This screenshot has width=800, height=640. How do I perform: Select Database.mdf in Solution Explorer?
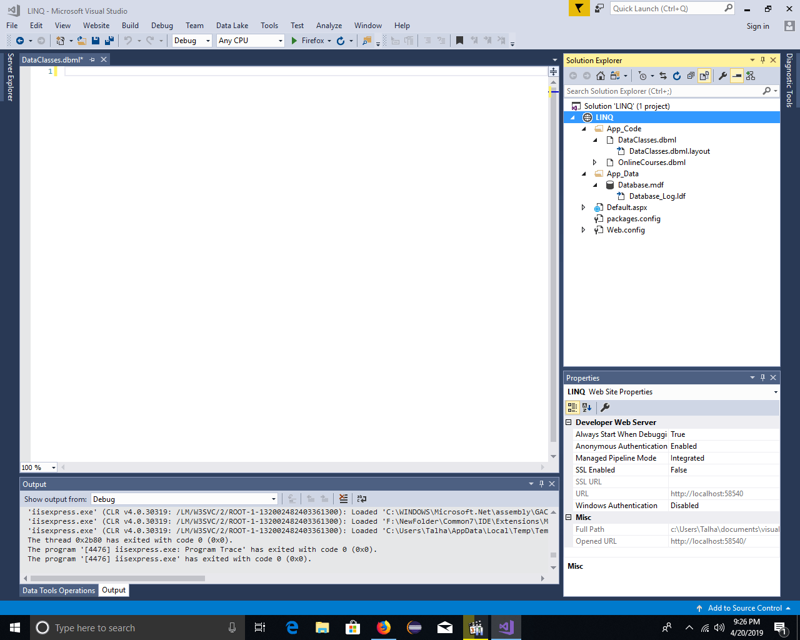641,185
